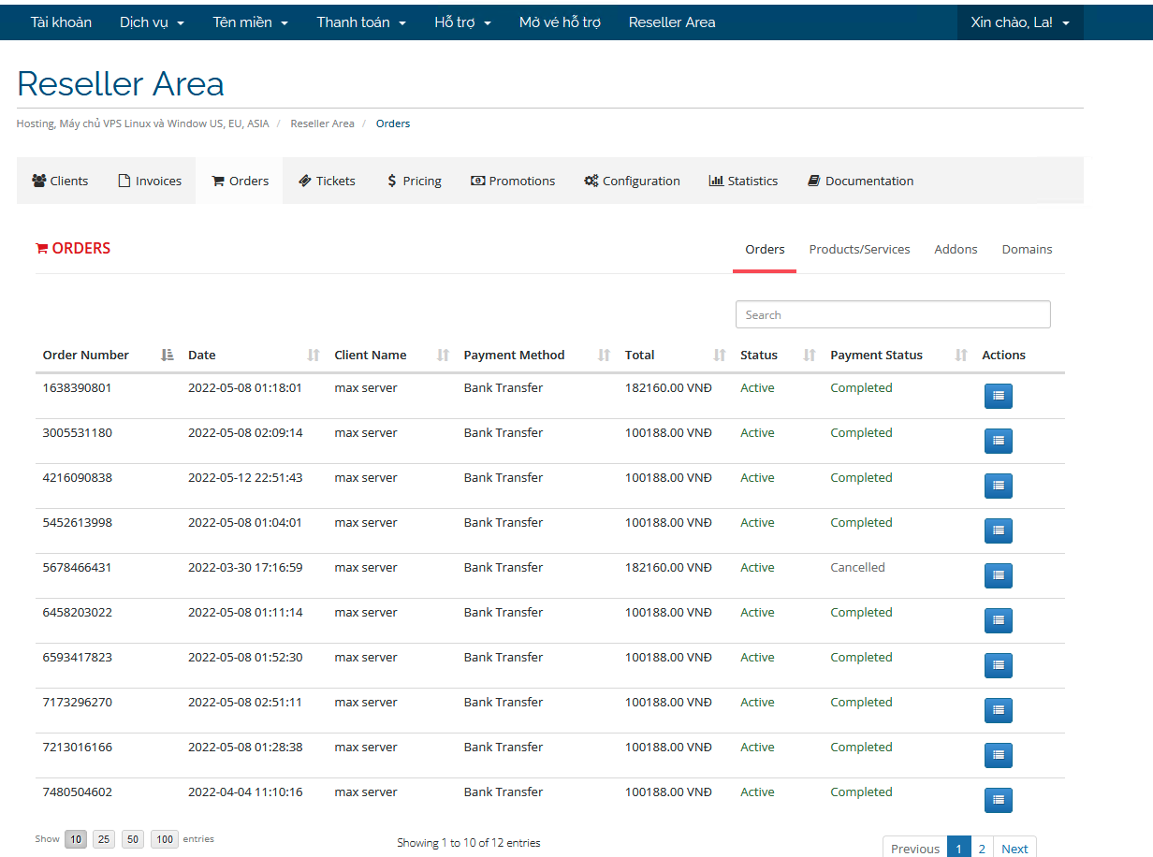1153x857 pixels.
Task: Open the Thanh toán dropdown
Action: coord(361,22)
